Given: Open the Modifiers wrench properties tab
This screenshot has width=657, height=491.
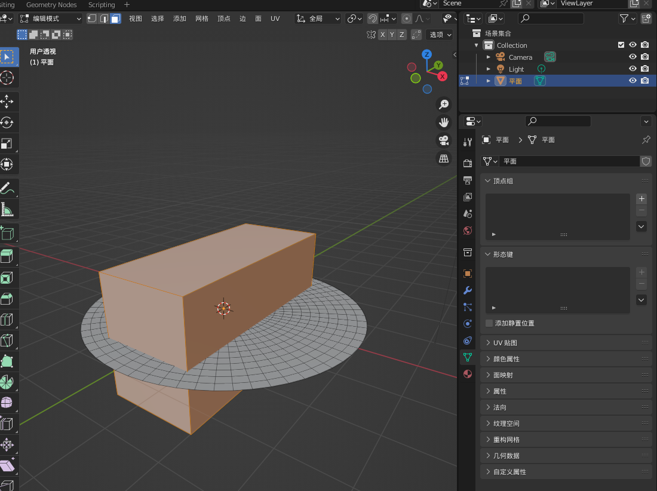Looking at the screenshot, I should 468,290.
